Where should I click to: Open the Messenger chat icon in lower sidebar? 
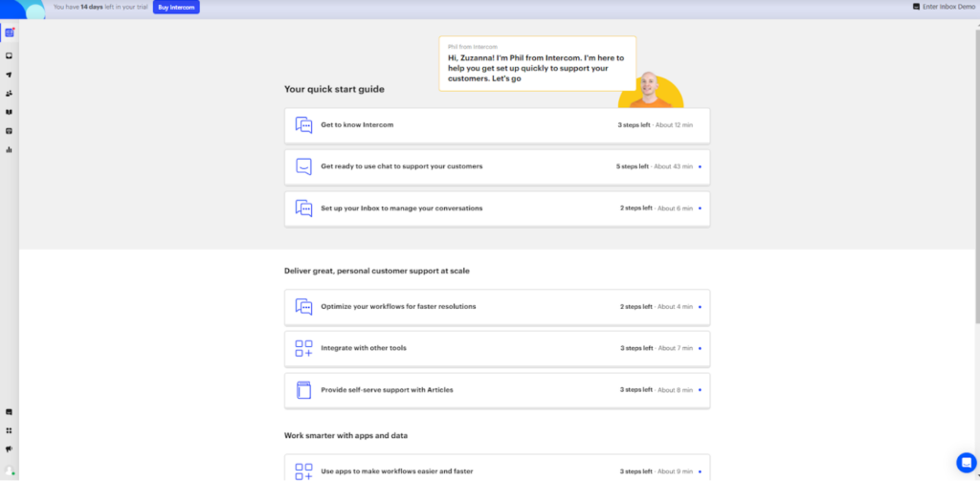9,411
